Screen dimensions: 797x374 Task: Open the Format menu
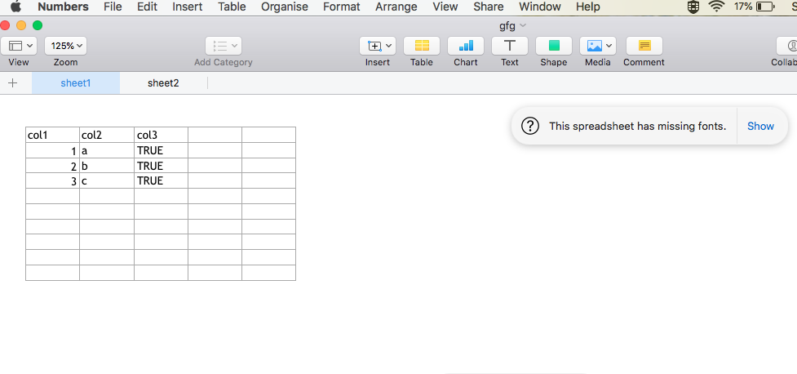(x=342, y=7)
